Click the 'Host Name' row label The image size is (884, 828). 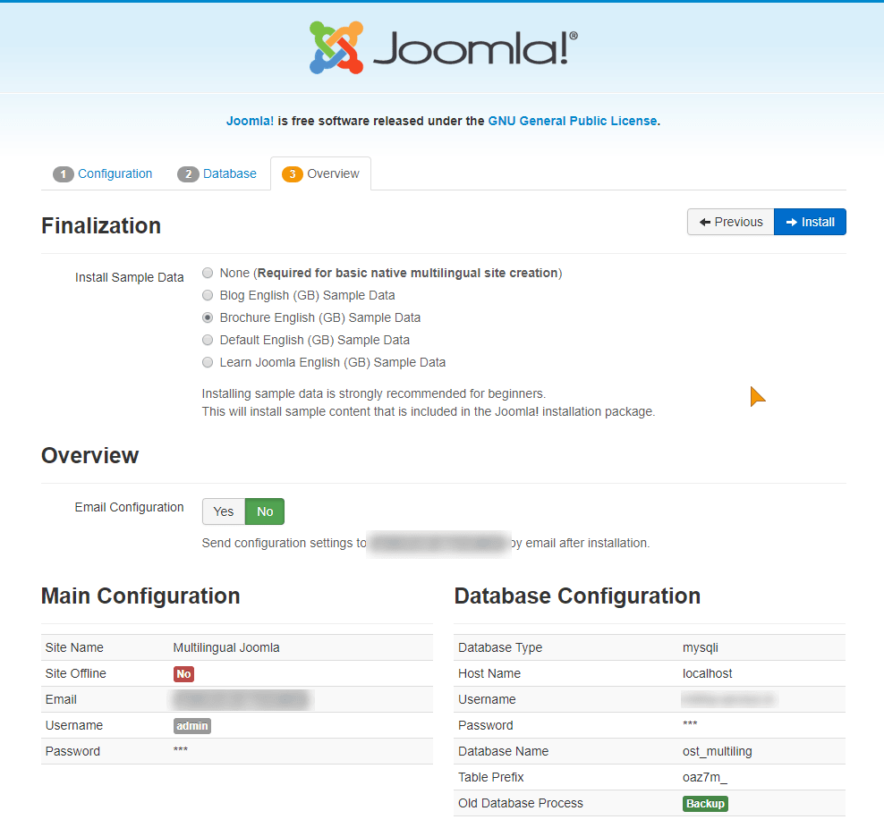pos(489,673)
